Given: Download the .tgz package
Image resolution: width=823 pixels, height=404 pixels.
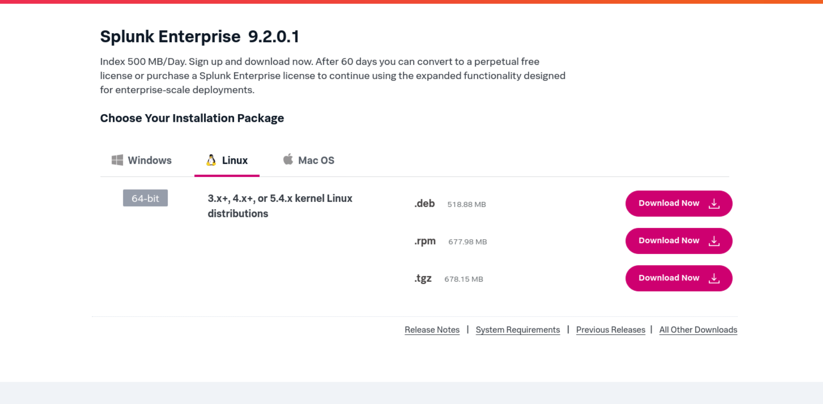Looking at the screenshot, I should click(x=679, y=278).
